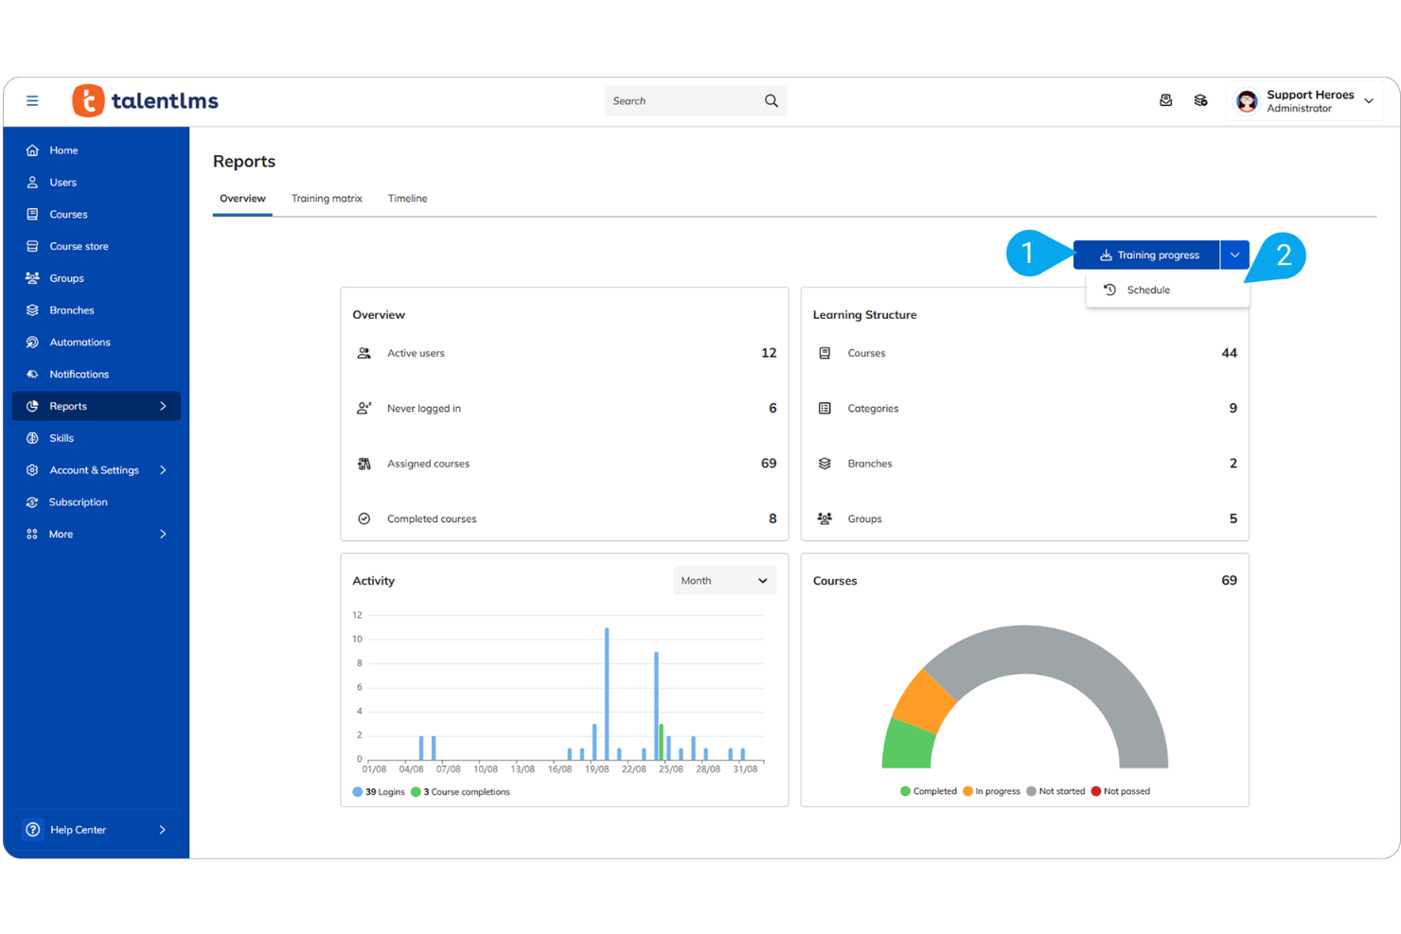1401x934 pixels.
Task: Change the Activity chart period via Month dropdown
Action: pyautogui.click(x=724, y=580)
